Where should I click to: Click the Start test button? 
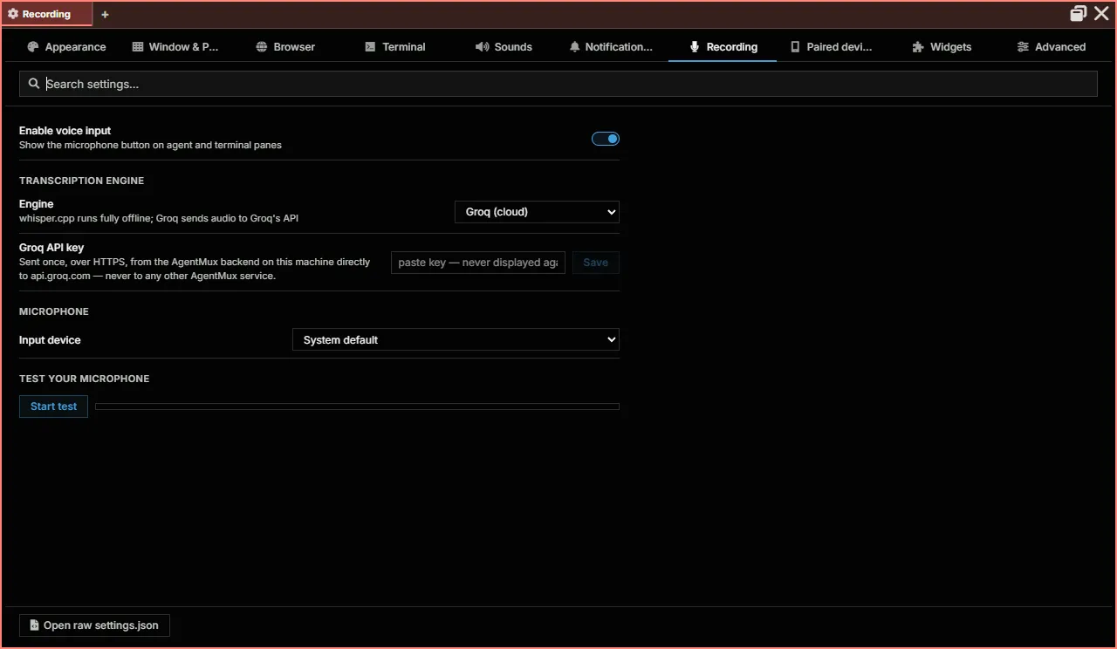coord(54,406)
